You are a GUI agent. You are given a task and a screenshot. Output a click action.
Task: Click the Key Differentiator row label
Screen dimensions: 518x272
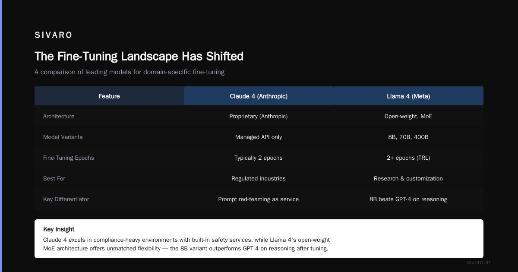click(x=66, y=199)
